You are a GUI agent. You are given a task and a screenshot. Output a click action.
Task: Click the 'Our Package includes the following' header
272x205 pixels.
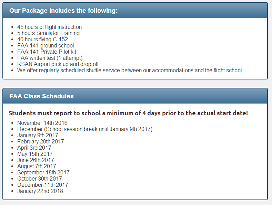[63, 11]
